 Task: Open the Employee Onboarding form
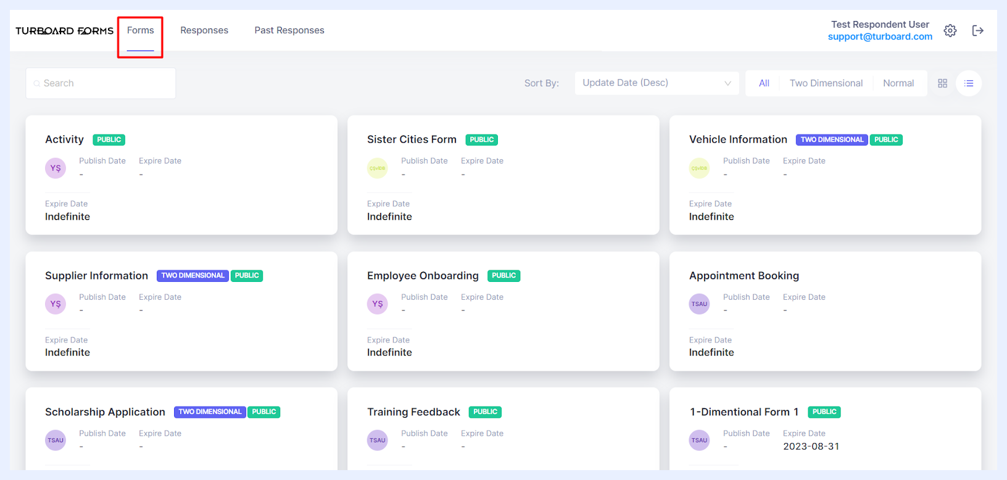(x=423, y=276)
